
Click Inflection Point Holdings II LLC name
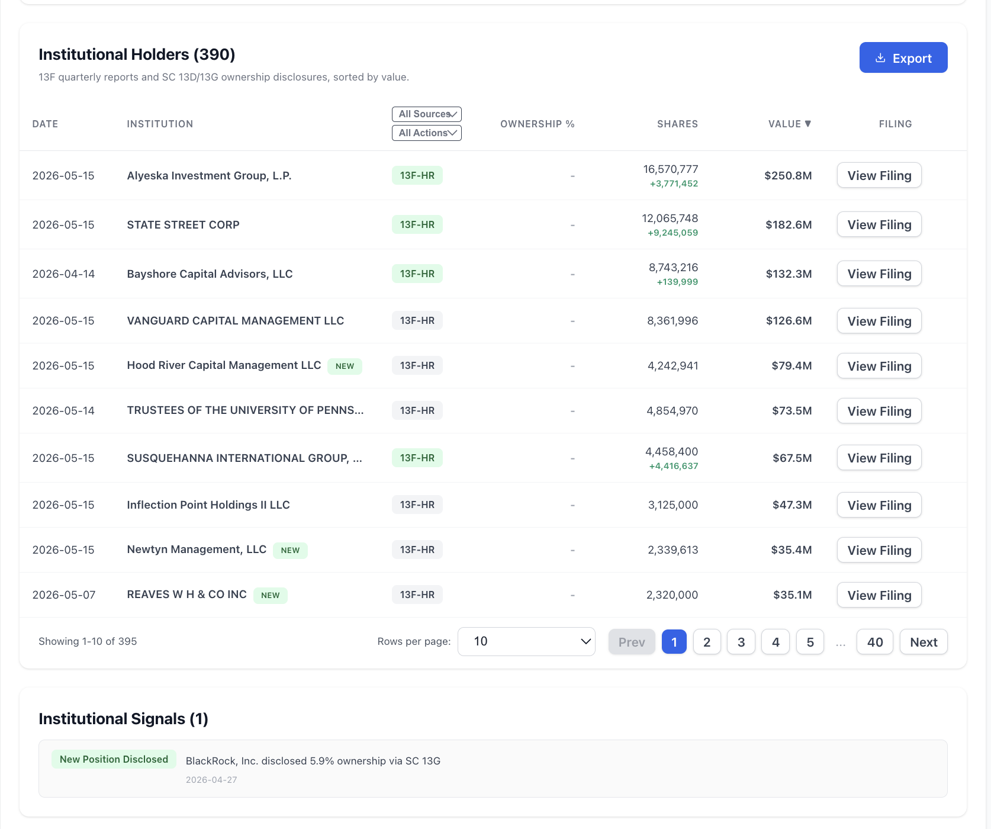208,505
